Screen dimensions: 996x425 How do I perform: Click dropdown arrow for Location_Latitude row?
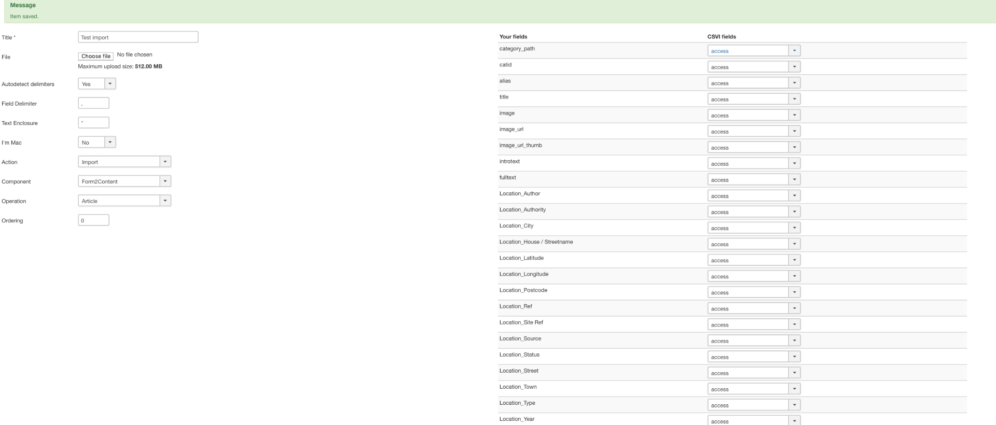[794, 260]
